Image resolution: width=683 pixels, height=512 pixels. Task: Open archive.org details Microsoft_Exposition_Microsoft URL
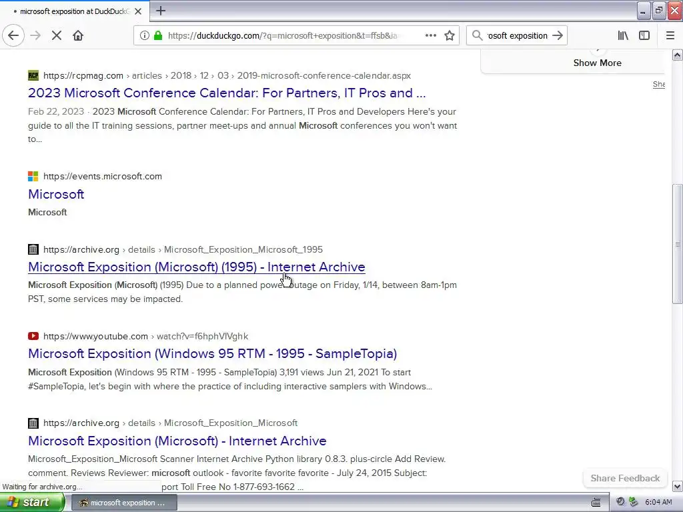click(170, 423)
